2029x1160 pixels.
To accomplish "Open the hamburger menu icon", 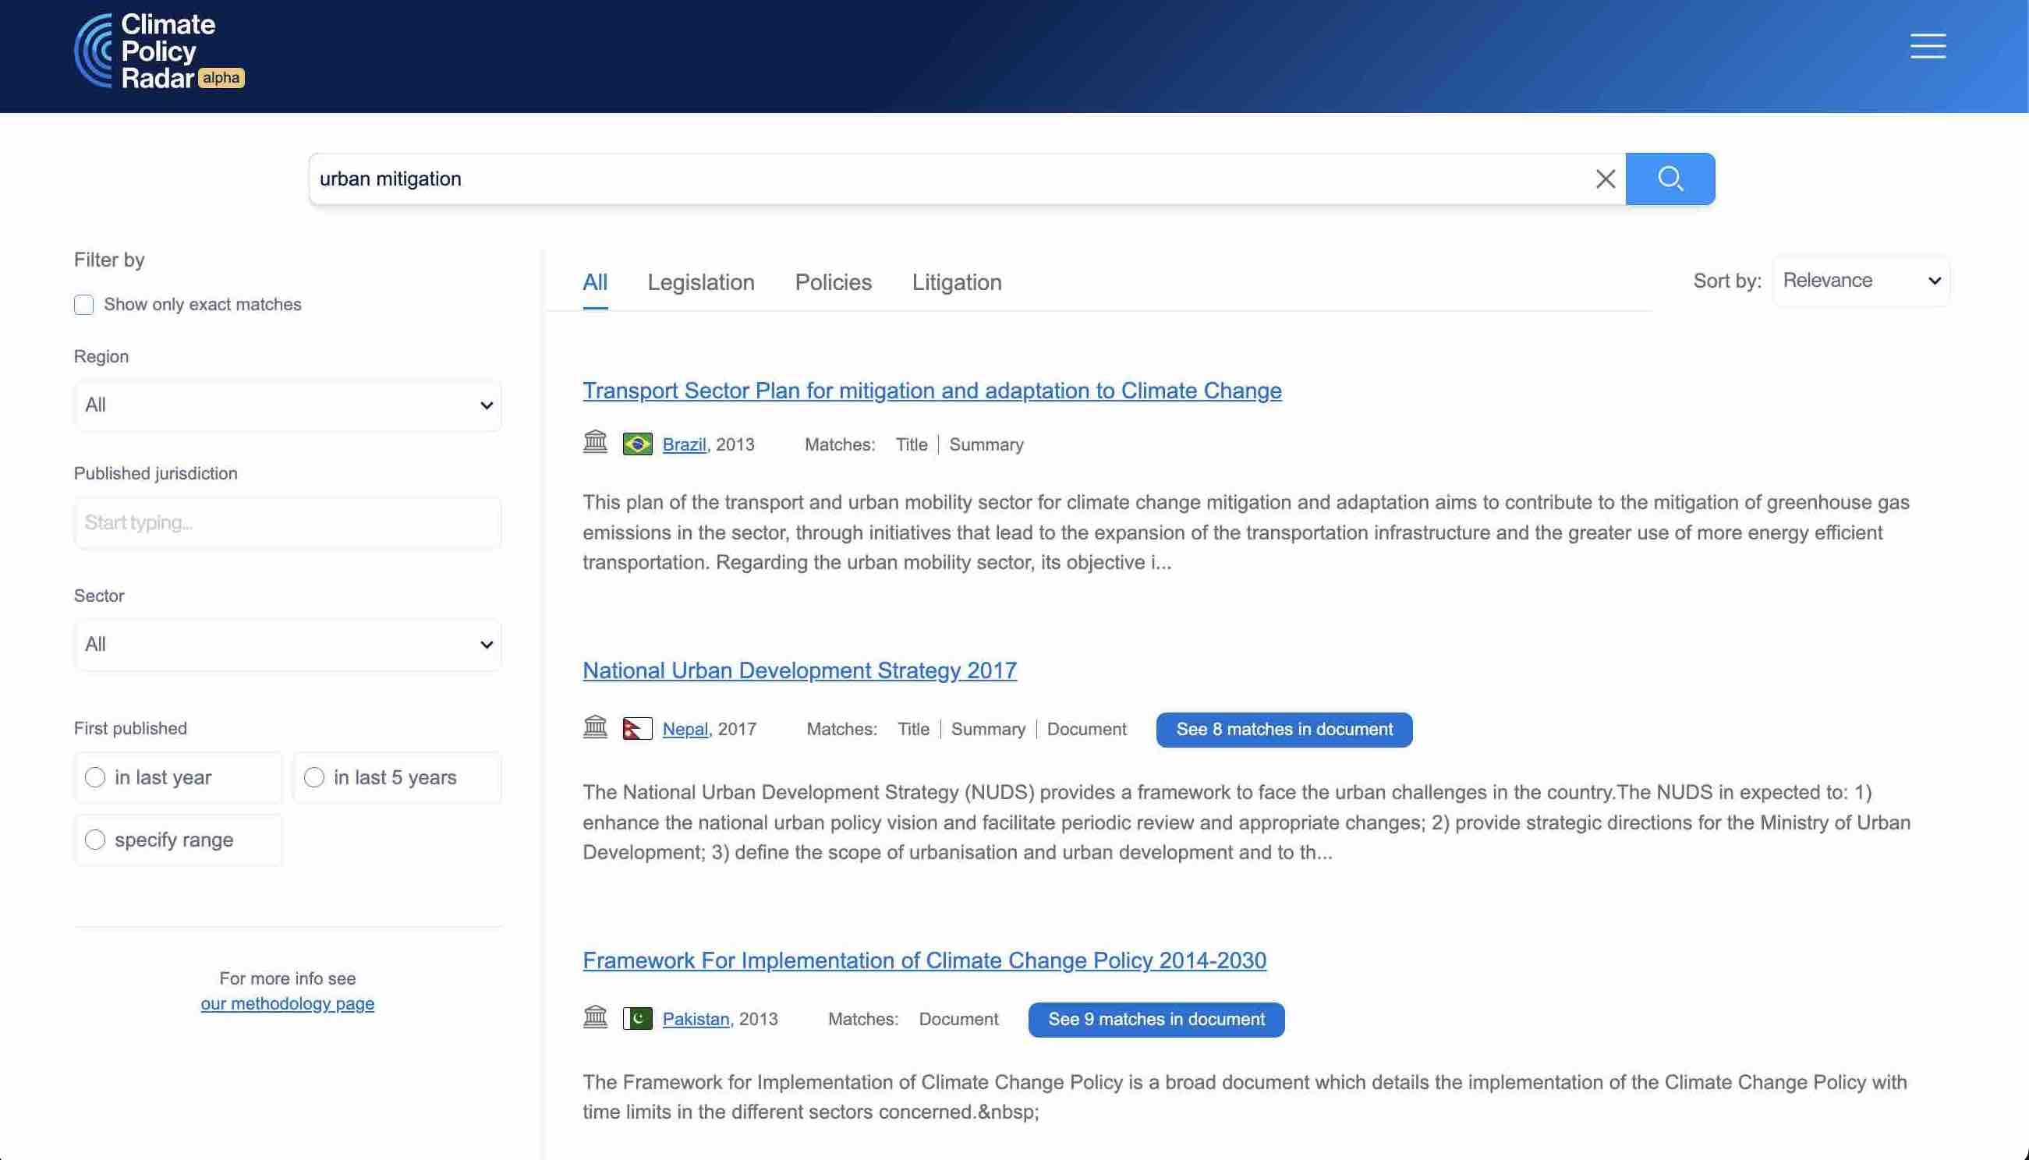I will tap(1927, 46).
